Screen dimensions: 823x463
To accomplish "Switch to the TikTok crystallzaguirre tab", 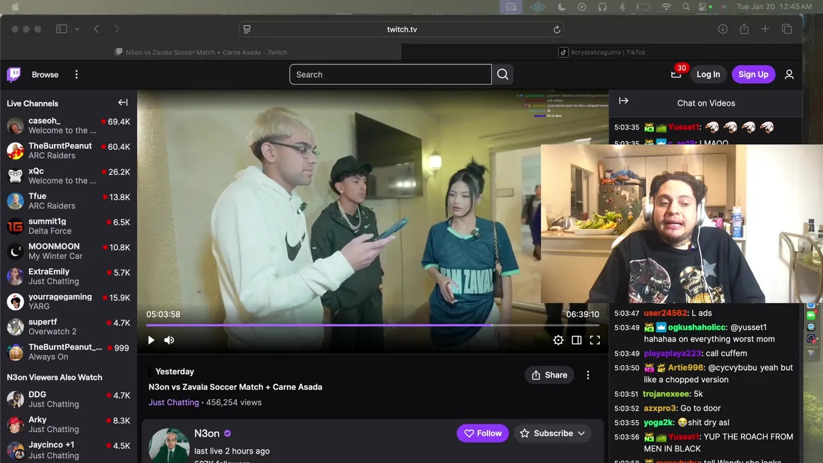I will tap(602, 52).
